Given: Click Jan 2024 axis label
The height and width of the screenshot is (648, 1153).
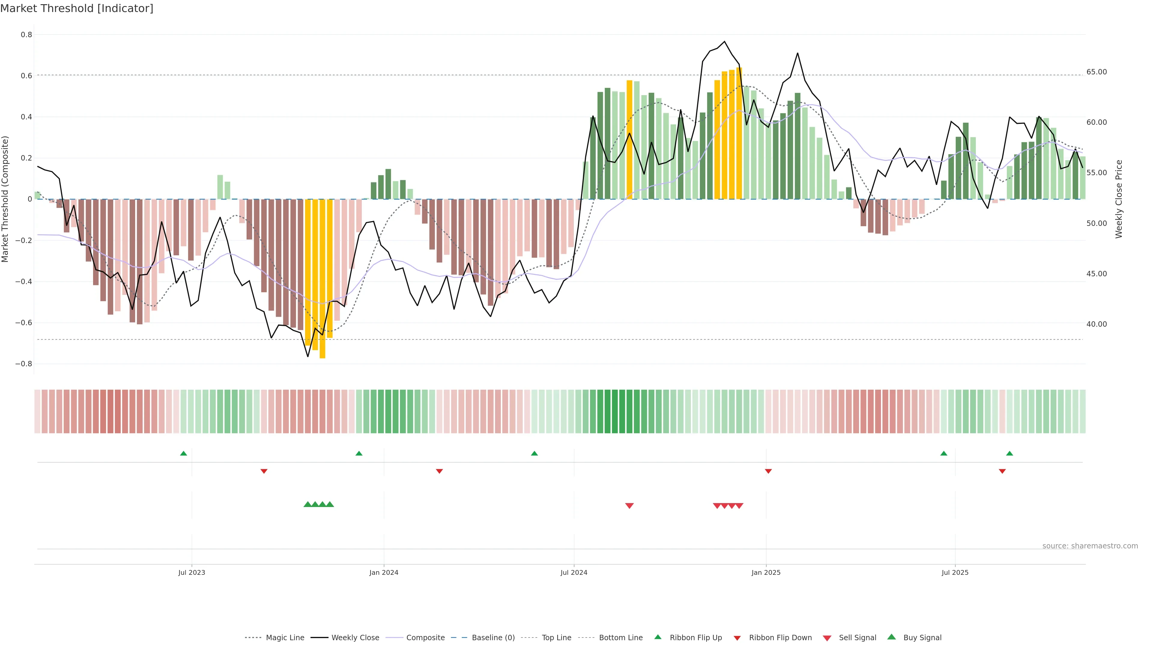Looking at the screenshot, I should 384,572.
